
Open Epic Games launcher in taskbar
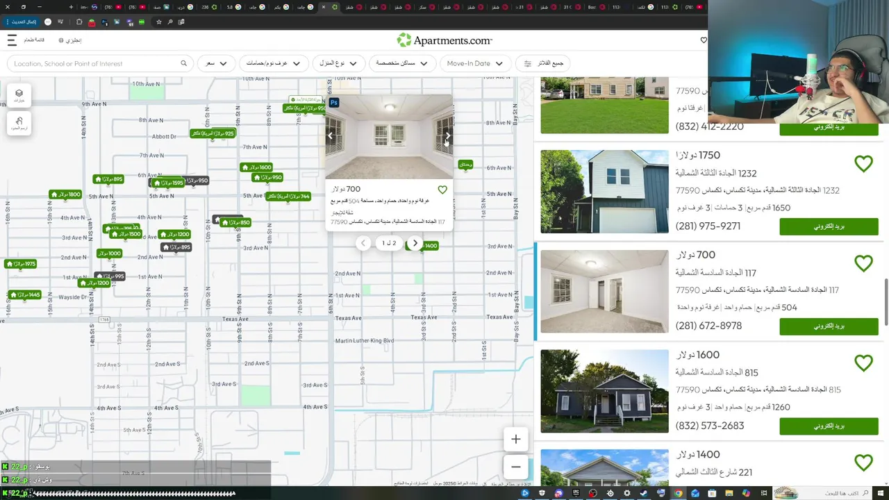coord(576,493)
